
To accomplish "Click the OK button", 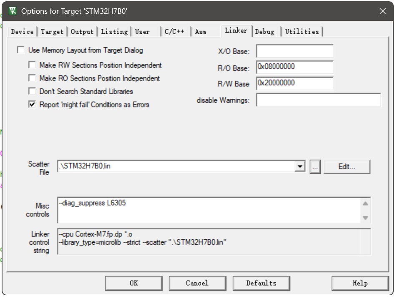I will (133, 283).
